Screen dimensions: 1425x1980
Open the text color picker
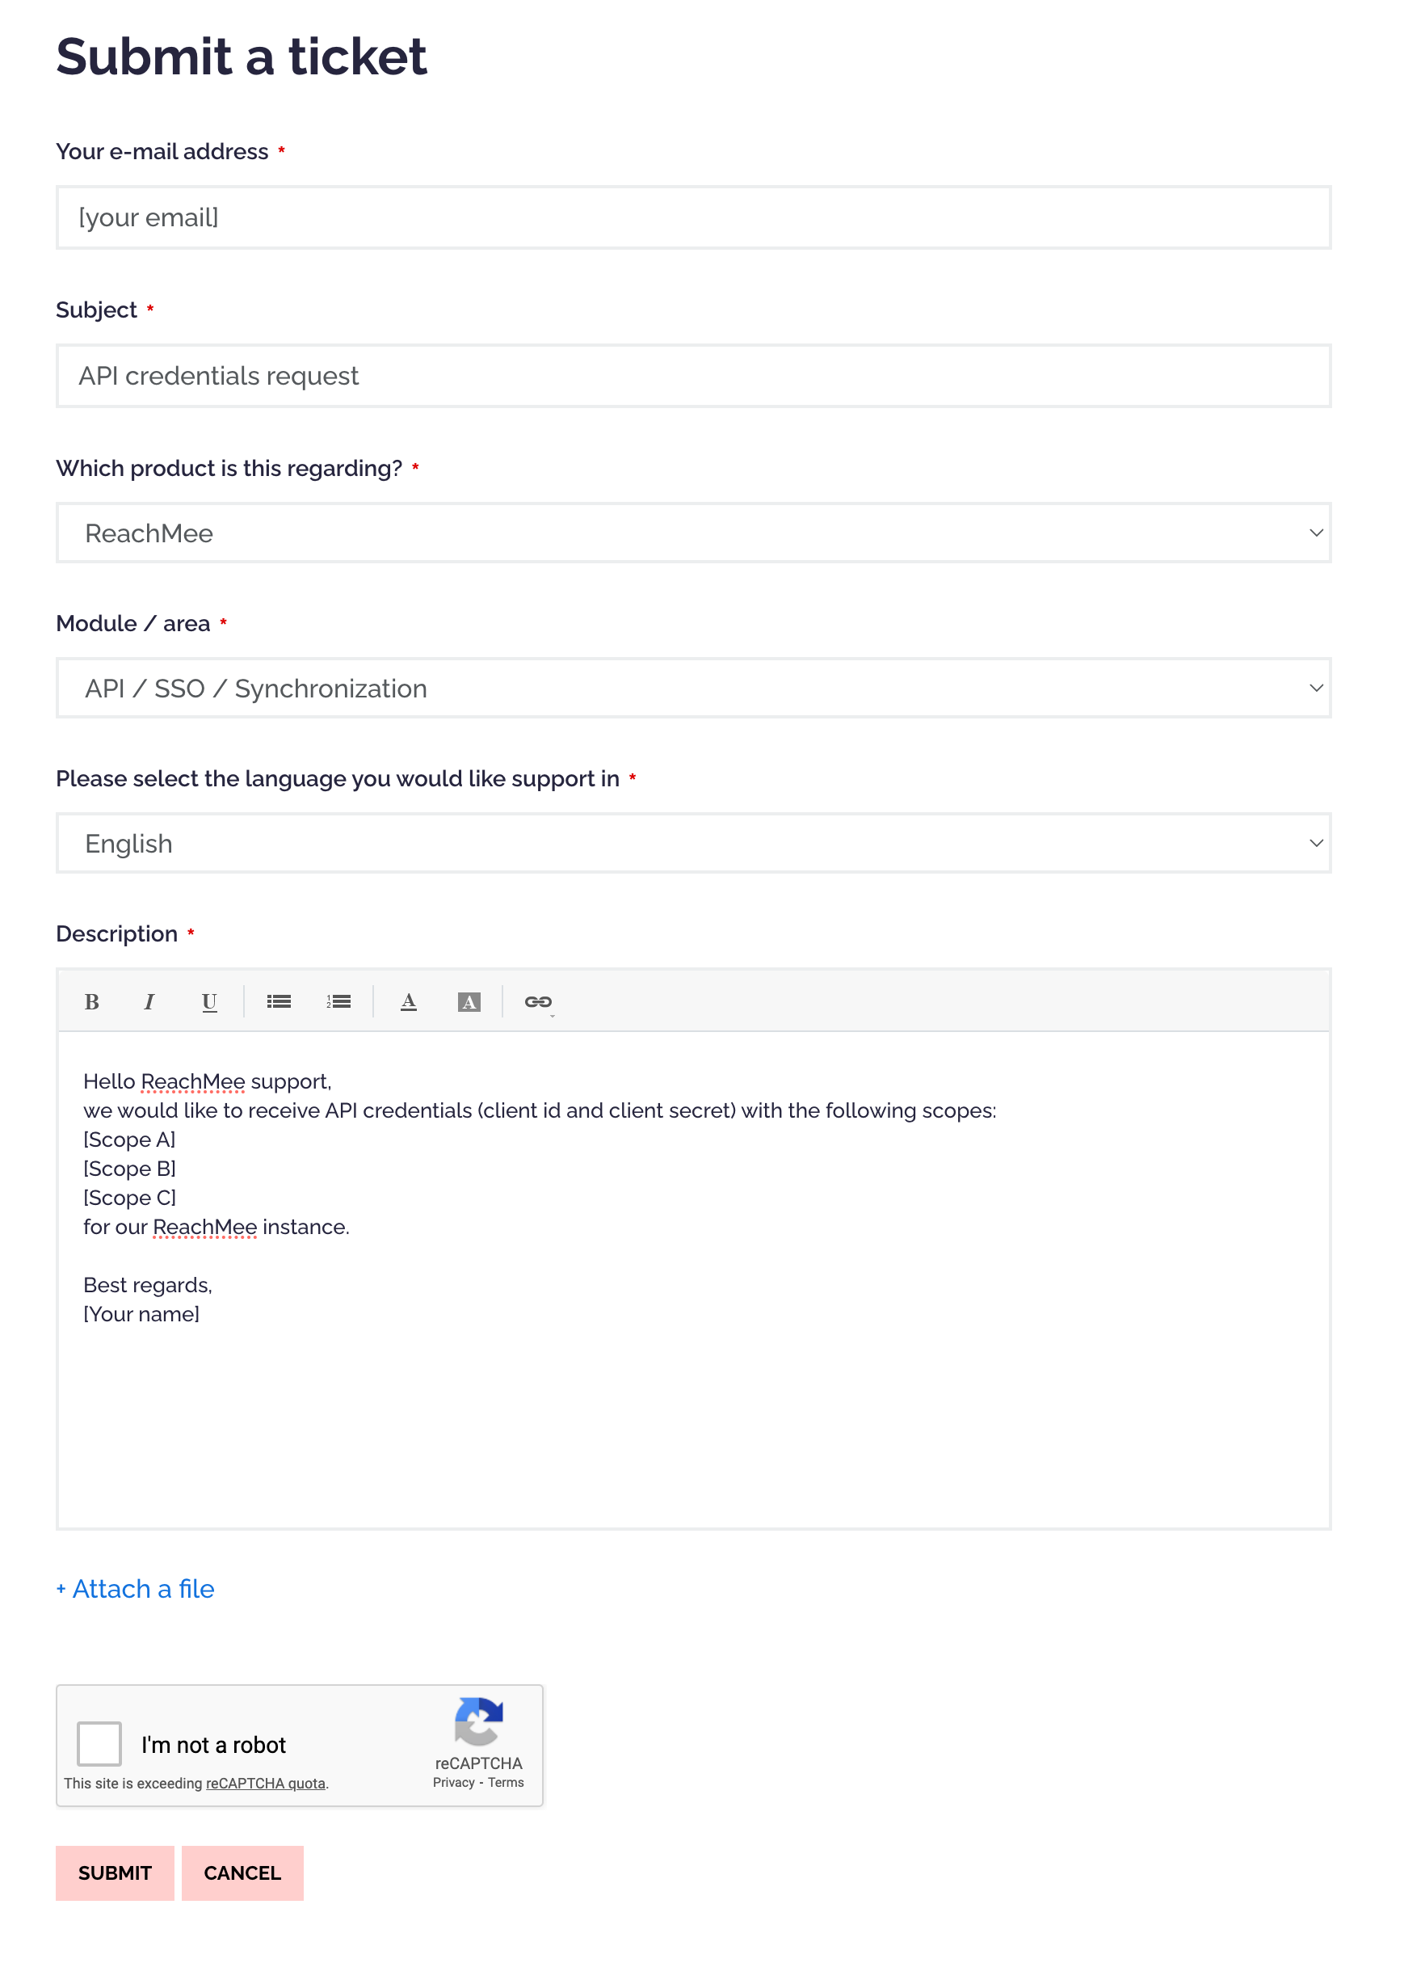pyautogui.click(x=409, y=1001)
